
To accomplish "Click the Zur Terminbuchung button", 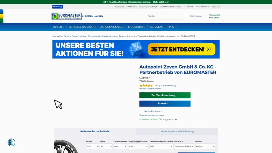I will point(165,95).
